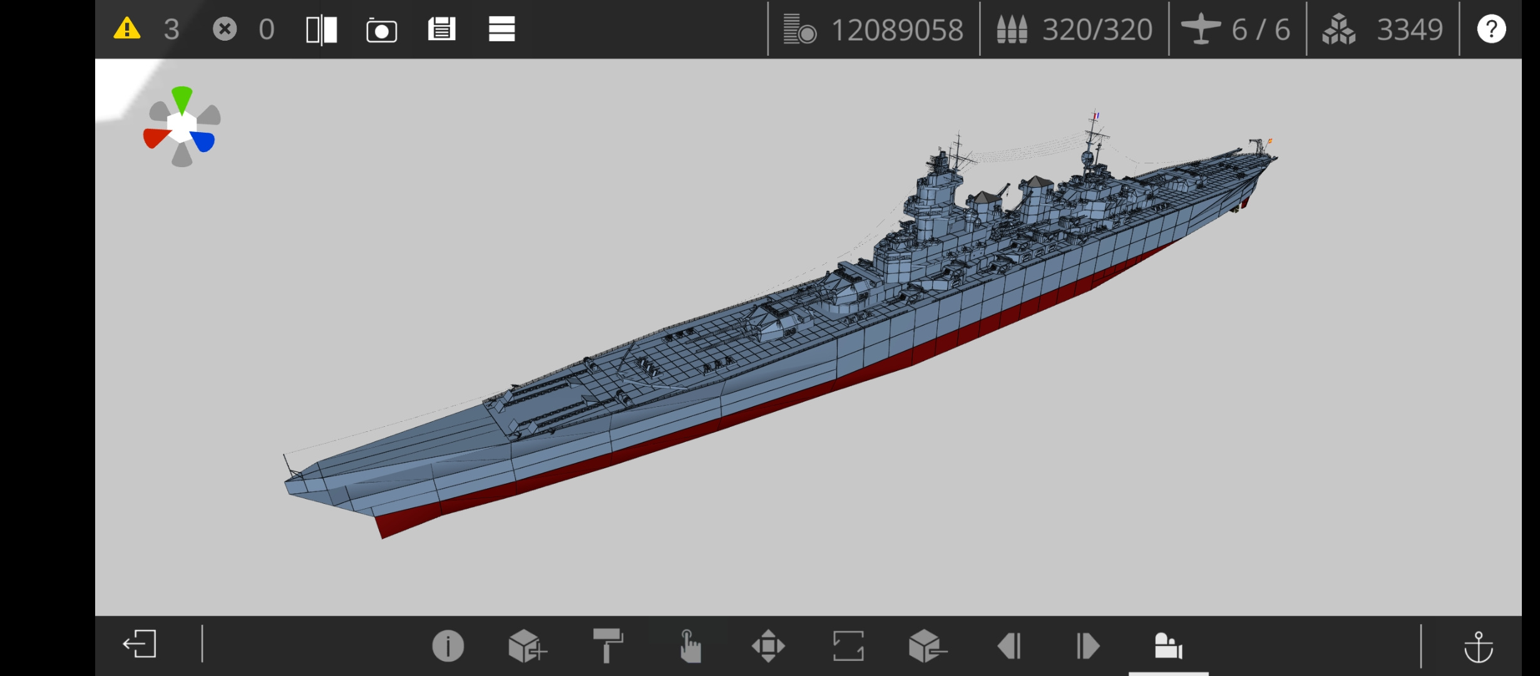The width and height of the screenshot is (1540, 676).
Task: Undo with the left arrow button
Action: click(1009, 646)
